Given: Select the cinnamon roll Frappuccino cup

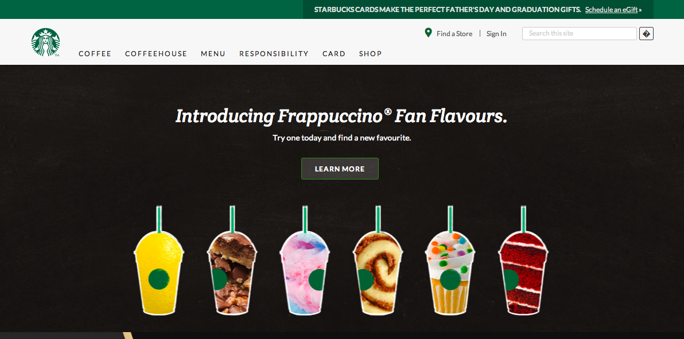Looking at the screenshot, I should 378,260.
